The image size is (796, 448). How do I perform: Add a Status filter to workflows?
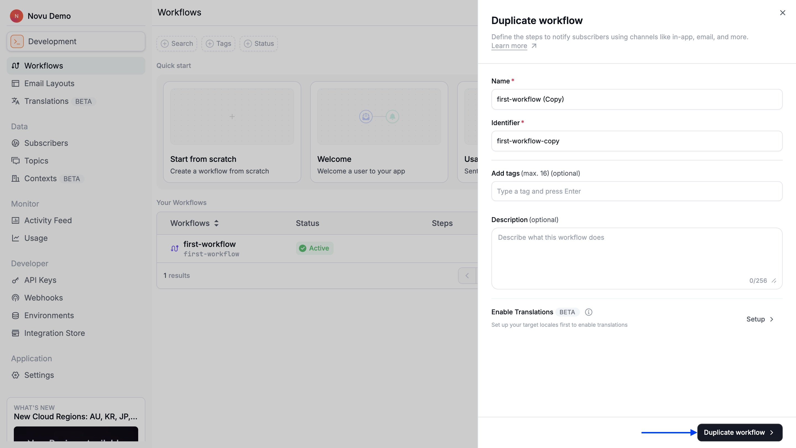258,44
